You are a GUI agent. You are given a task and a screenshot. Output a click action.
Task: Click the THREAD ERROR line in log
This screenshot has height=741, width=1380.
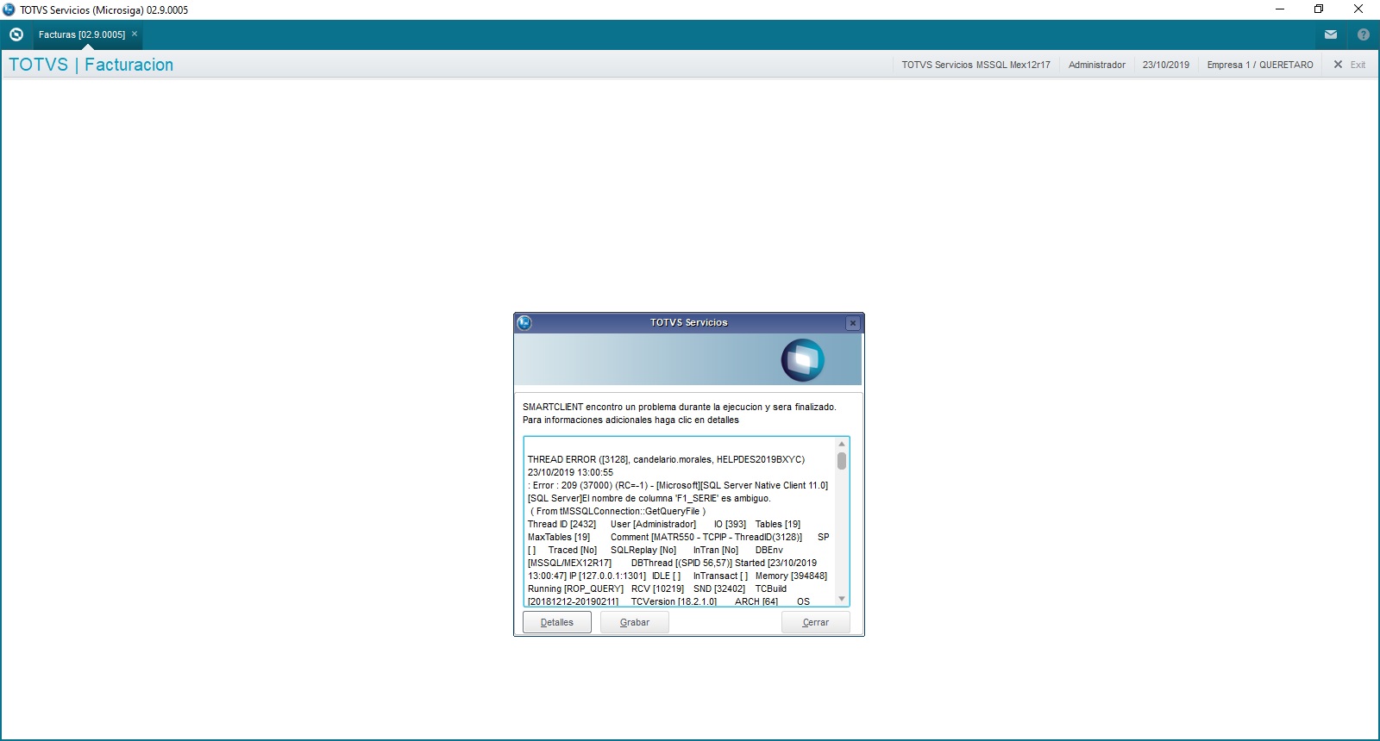click(666, 459)
